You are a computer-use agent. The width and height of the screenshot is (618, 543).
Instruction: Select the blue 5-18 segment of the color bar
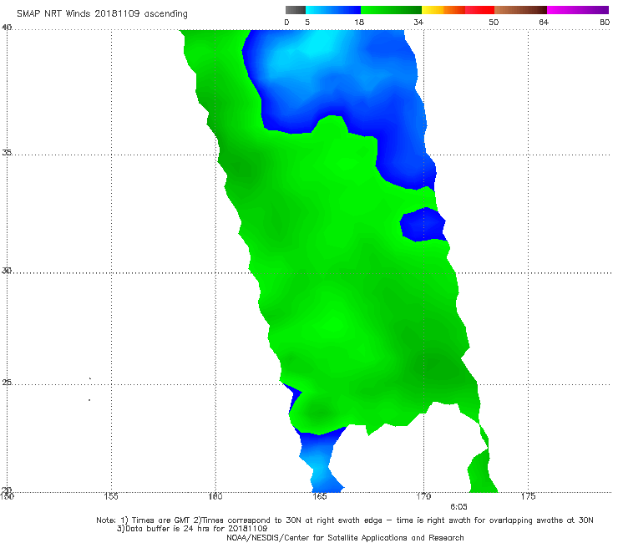[333, 10]
